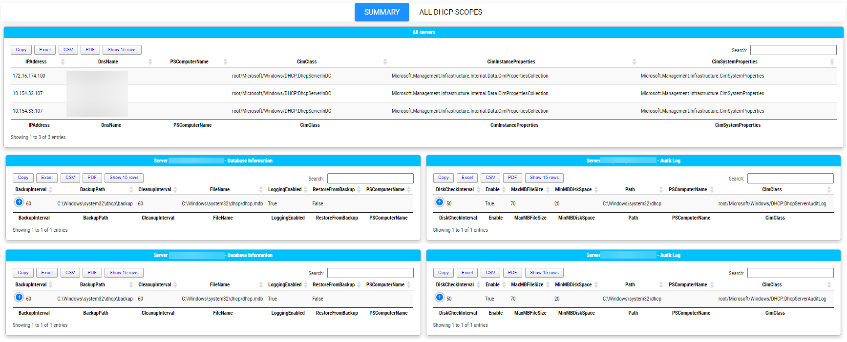This screenshot has width=847, height=342.
Task: Expand the row in upper Audit Log table
Action: 439,202
